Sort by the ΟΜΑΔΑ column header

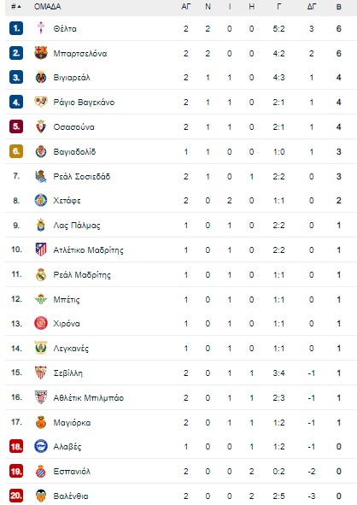47,7
